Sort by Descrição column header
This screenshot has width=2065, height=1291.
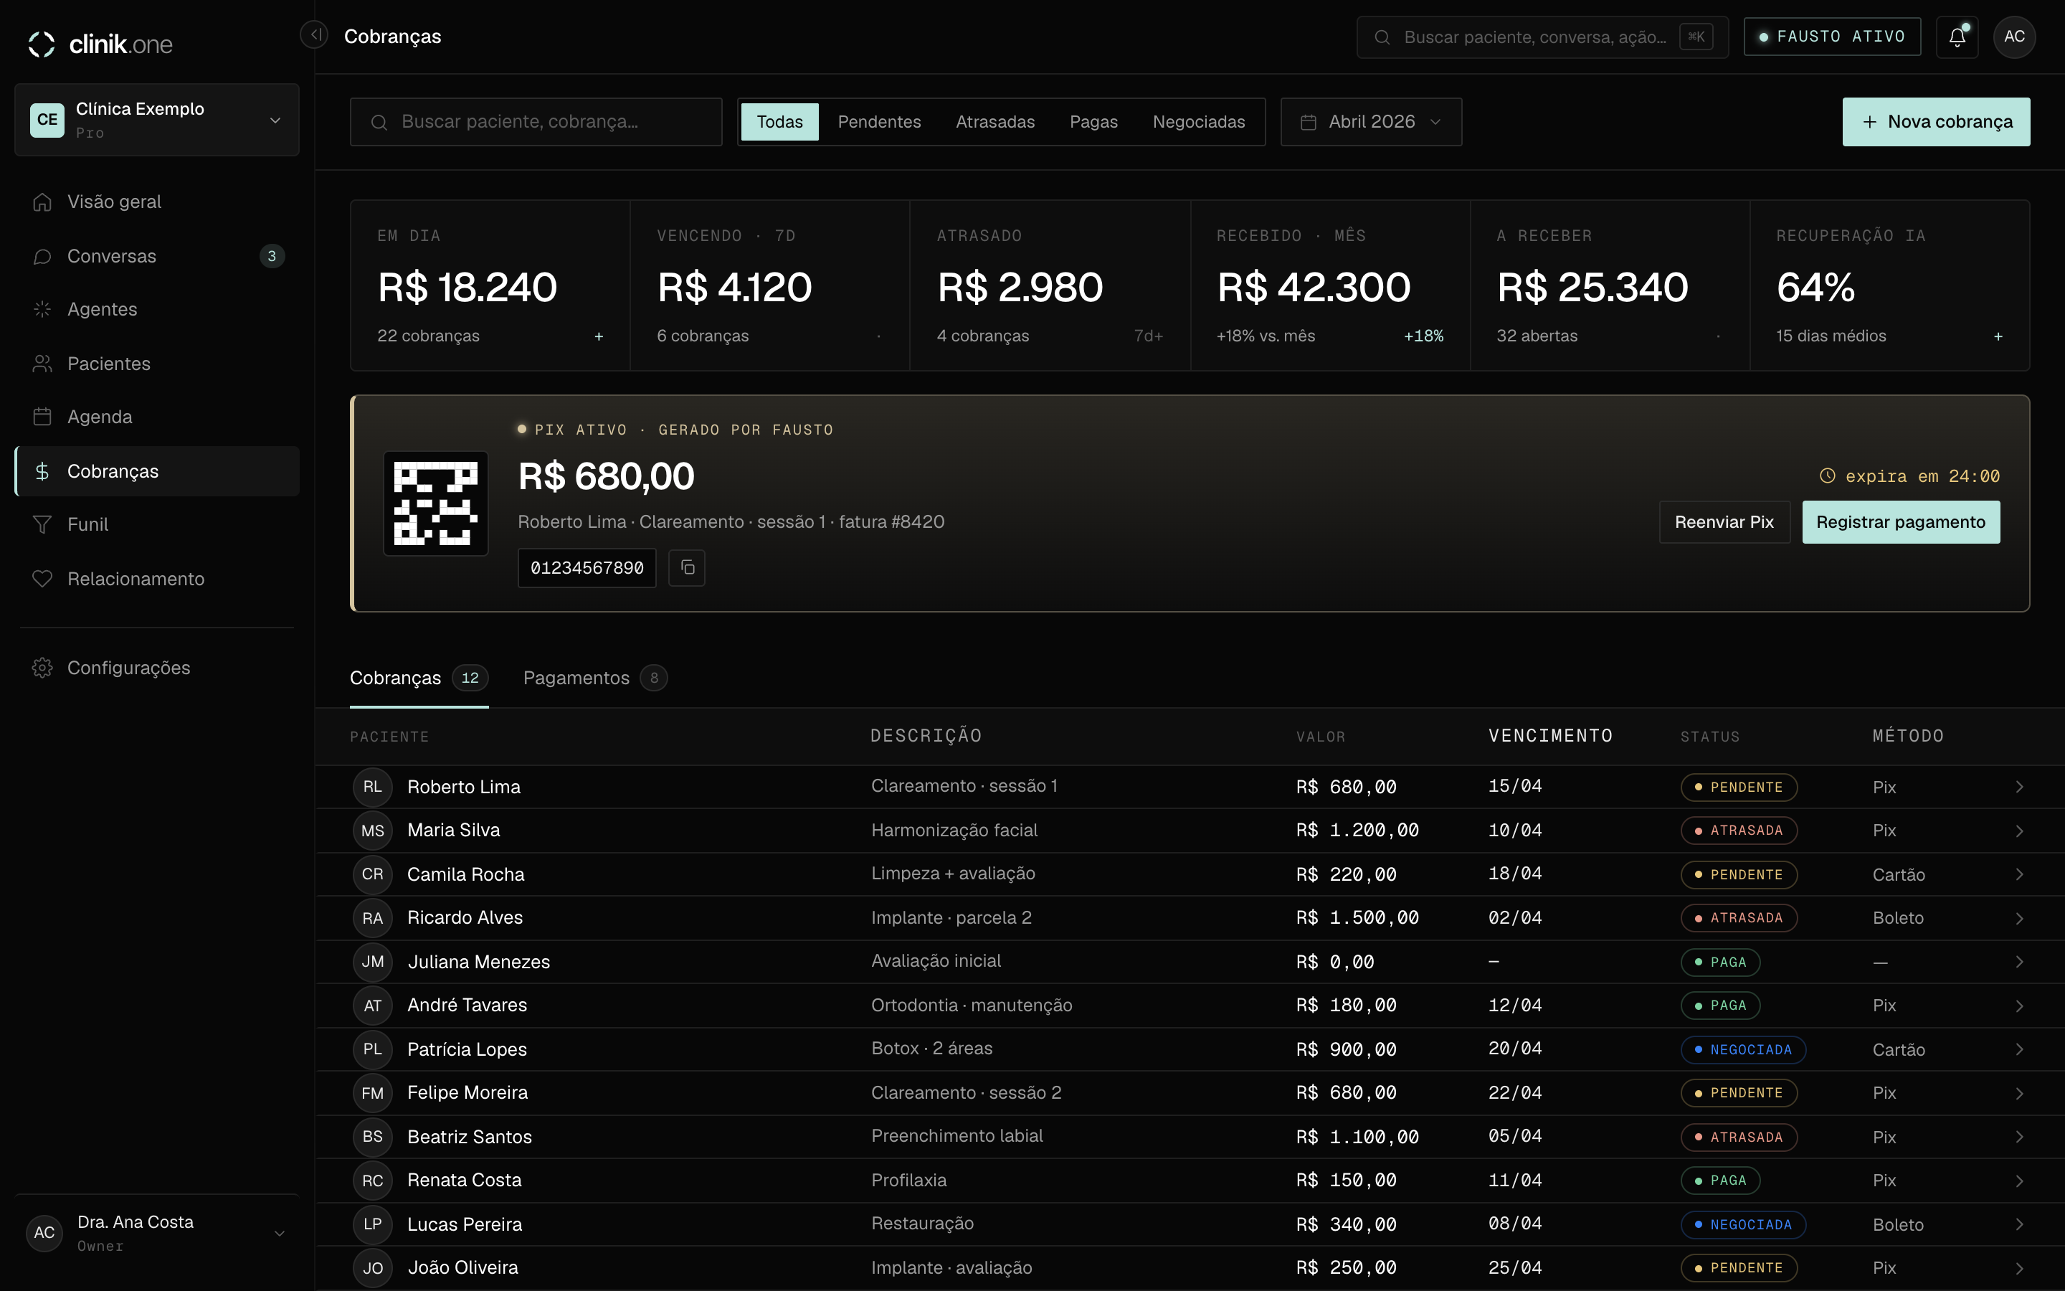926,736
